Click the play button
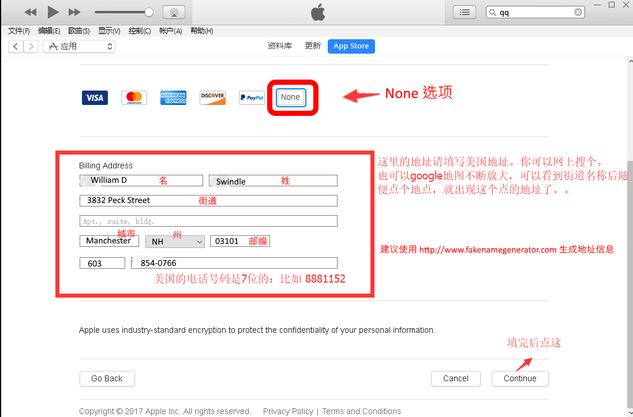This screenshot has height=417, width=633. tap(53, 12)
